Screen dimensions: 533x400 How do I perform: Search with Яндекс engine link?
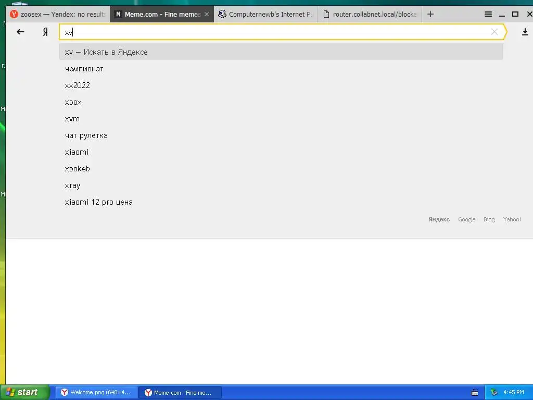click(439, 219)
